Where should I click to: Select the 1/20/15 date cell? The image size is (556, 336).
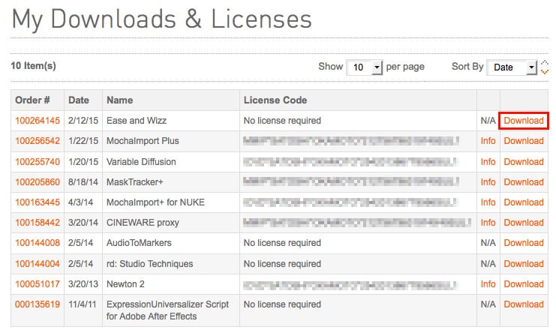83,161
